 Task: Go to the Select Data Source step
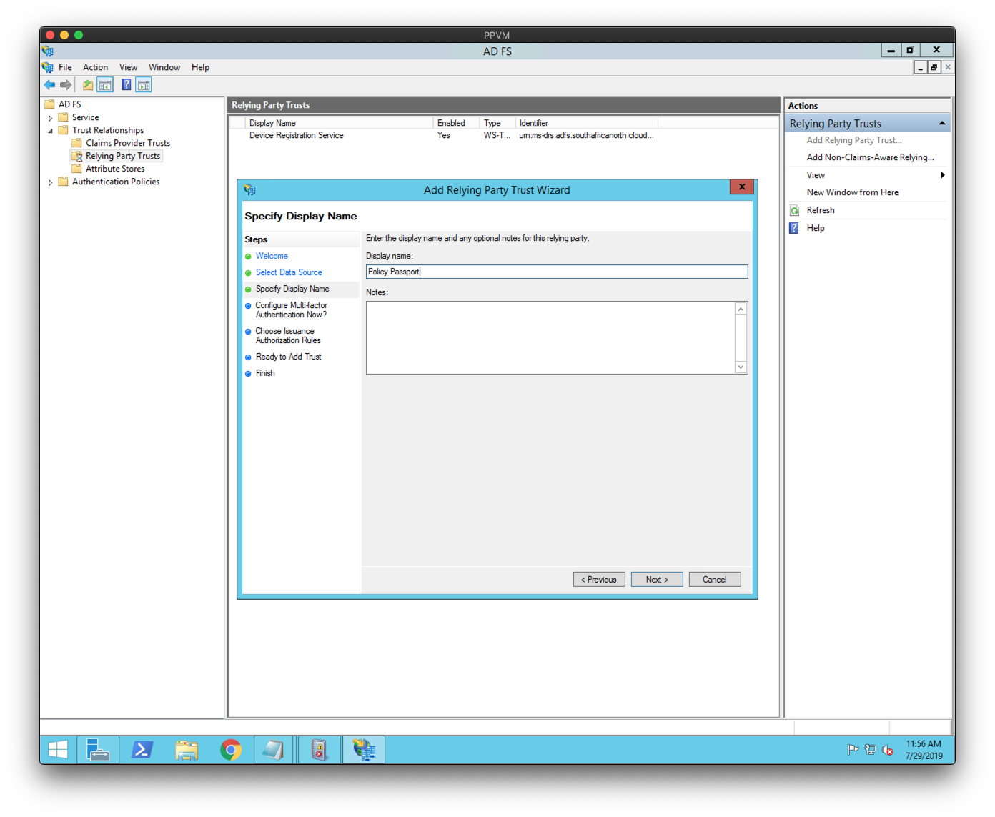coord(289,272)
